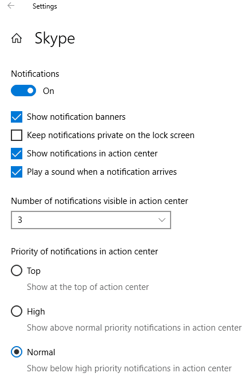Viewport: 249px width, 377px height.
Task: Click Show at the top of action center text
Action: coord(88,287)
